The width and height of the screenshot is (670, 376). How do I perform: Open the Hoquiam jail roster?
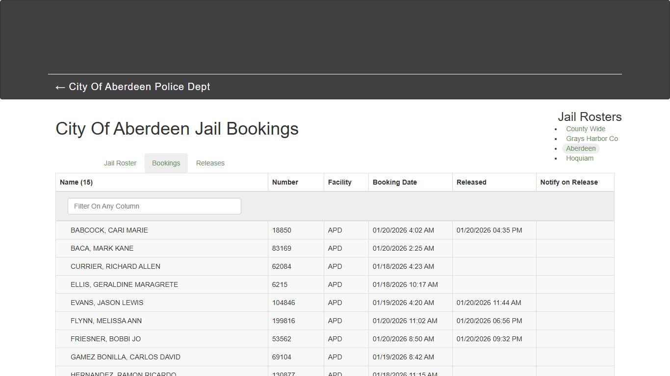[580, 158]
